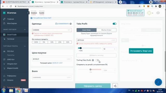Screen dimensions: 166x93
Task: Open Маркетплейс cart icon
Action: [x=4, y=68]
